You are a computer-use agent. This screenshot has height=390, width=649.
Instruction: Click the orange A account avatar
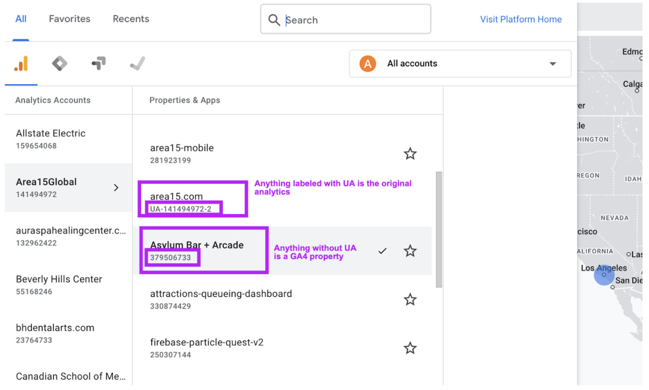[367, 64]
